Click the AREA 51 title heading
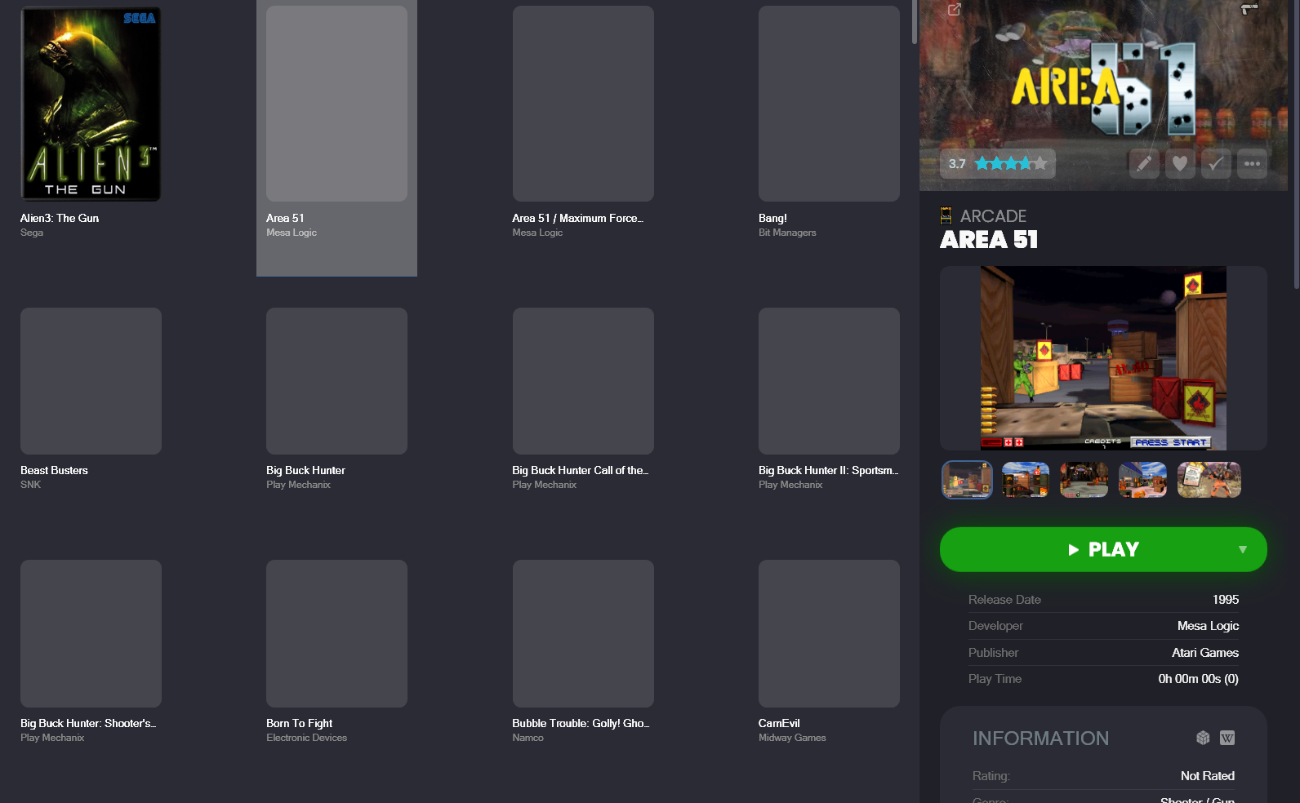 click(989, 239)
